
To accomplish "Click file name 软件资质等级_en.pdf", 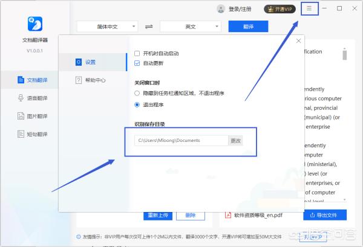I will click(258, 215).
